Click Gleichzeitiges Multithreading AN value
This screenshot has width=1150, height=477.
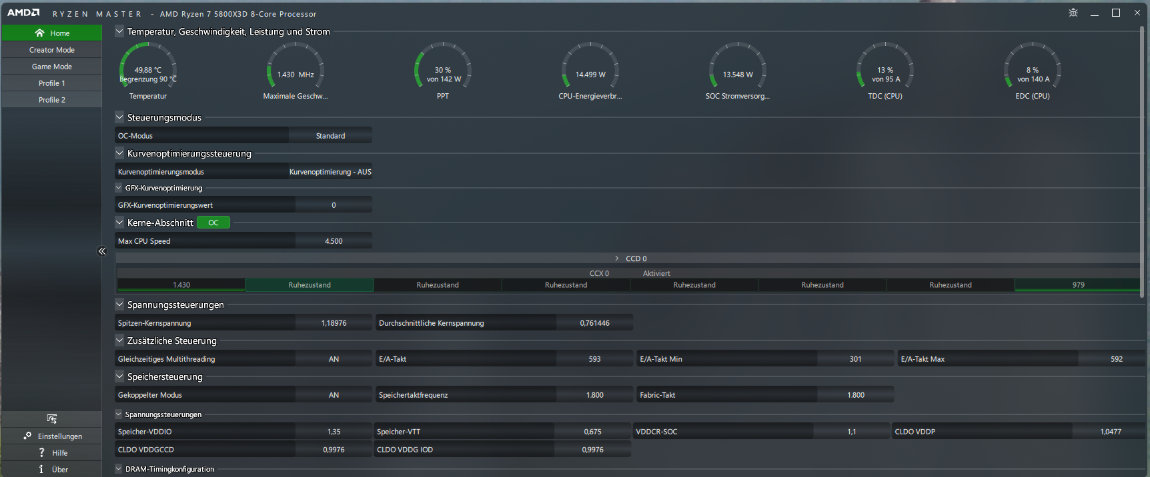pos(334,359)
